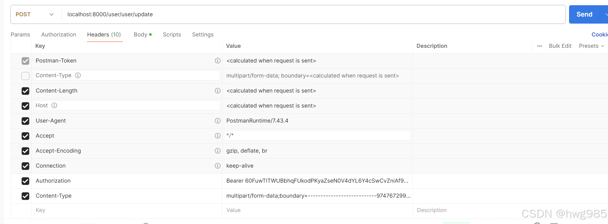Viewport: 608px width, 224px height.
Task: Send the request with Send button
Action: pos(584,14)
